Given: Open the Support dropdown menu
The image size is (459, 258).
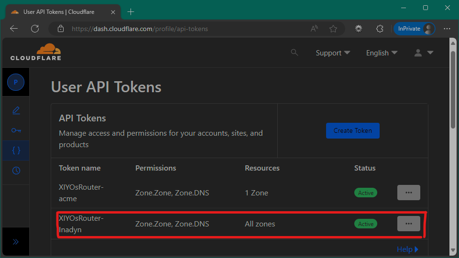Looking at the screenshot, I should pos(333,53).
